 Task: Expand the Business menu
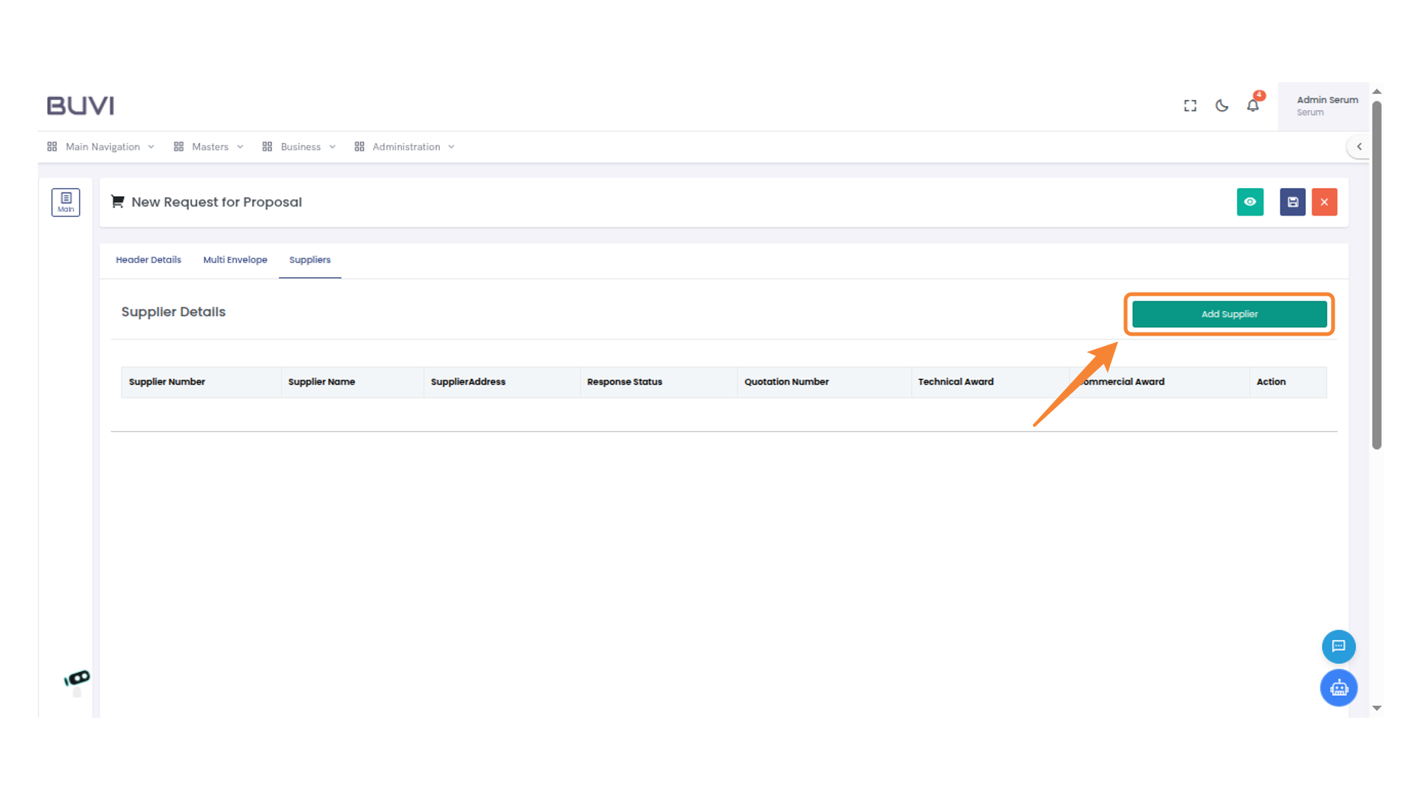[300, 147]
